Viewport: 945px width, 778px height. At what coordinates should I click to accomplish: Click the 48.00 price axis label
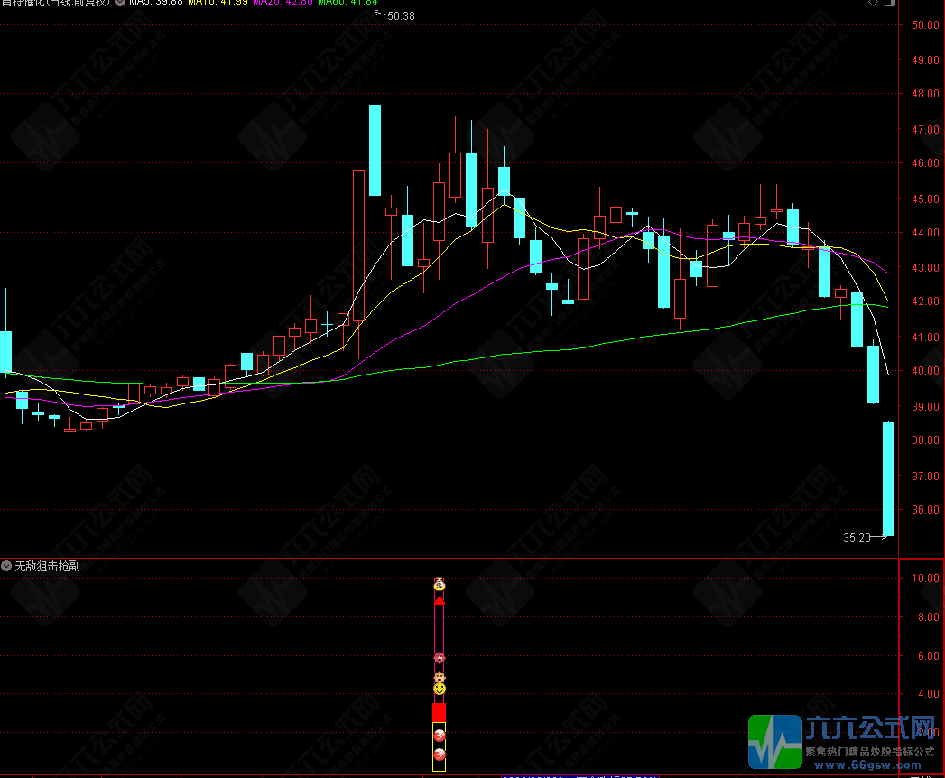(x=925, y=93)
